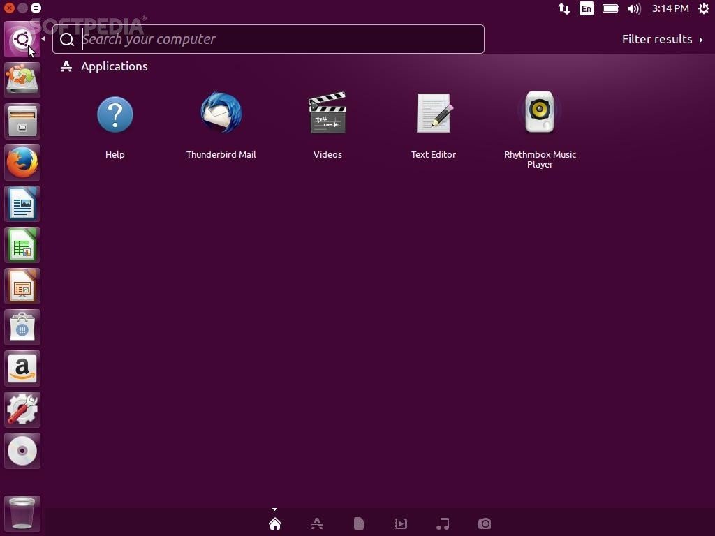Viewport: 715px width, 536px height.
Task: Open Rhythmbox Music Player
Action: click(x=540, y=114)
